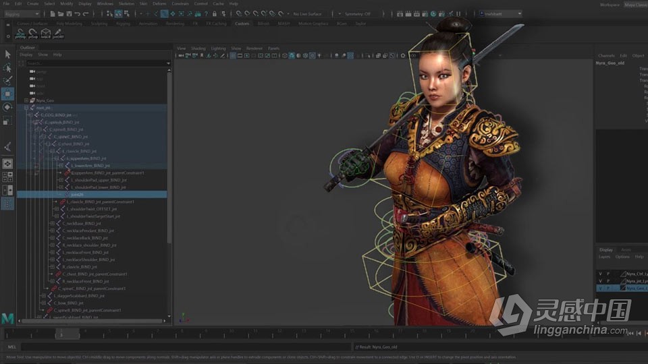Click the layer editor Options menu
This screenshot has width=648, height=364.
click(x=622, y=257)
